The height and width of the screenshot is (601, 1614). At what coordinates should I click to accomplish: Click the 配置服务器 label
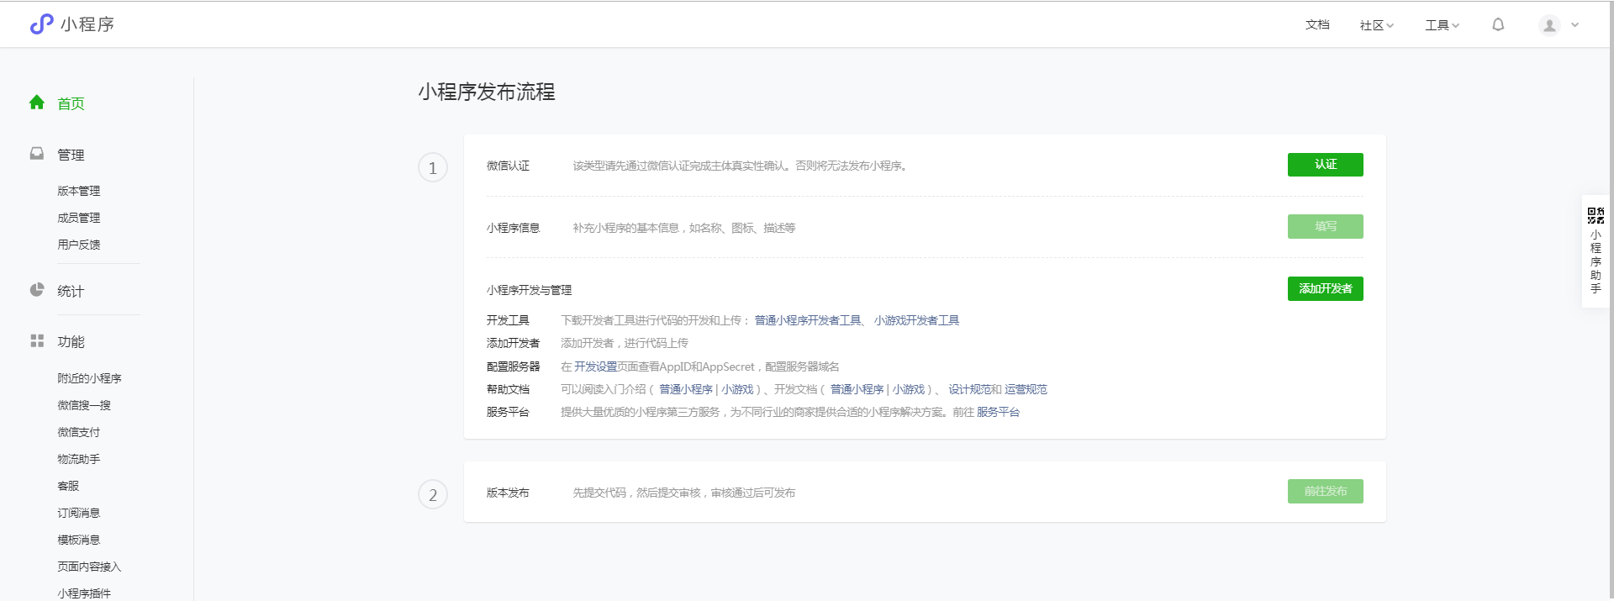tap(513, 366)
